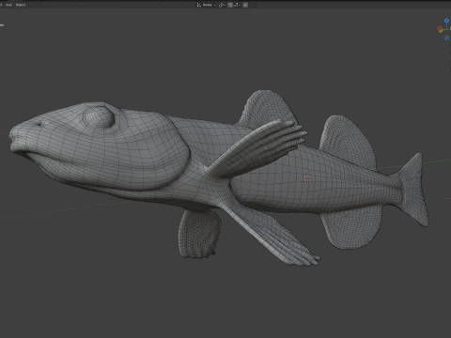451x338 pixels.
Task: Open the pivot point dropdown
Action: pos(222,5)
